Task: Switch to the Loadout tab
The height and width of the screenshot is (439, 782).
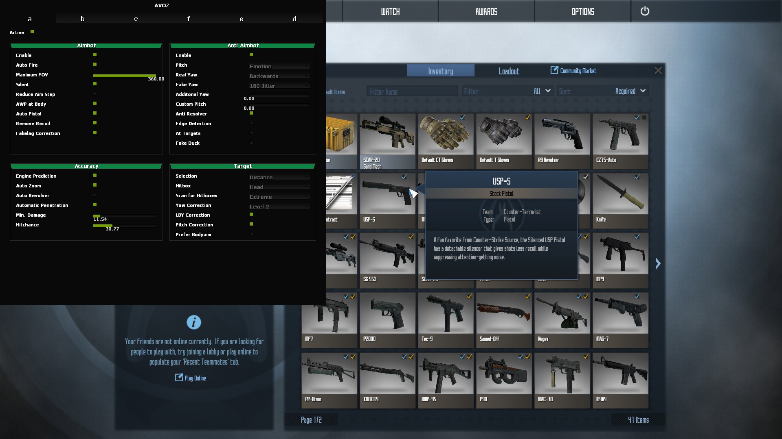Action: point(509,71)
